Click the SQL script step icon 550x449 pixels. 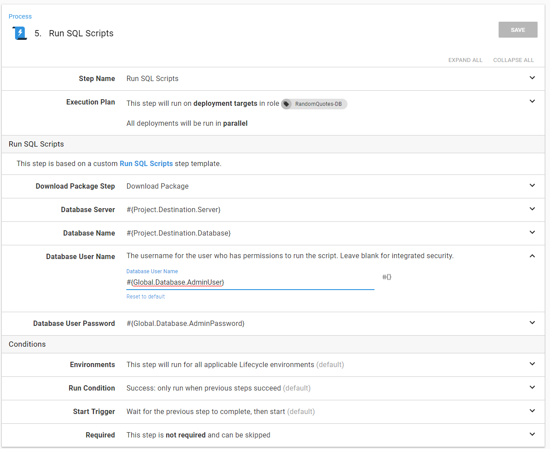tap(20, 33)
